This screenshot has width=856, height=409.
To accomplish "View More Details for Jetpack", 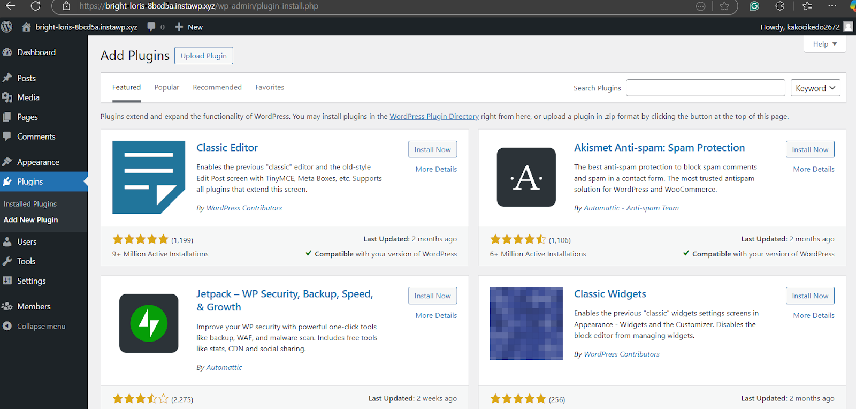I will tap(436, 315).
